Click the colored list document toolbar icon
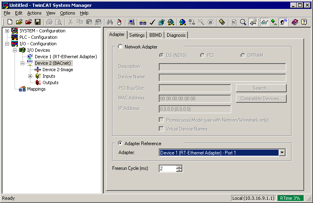The width and height of the screenshot is (313, 203). [x=234, y=22]
